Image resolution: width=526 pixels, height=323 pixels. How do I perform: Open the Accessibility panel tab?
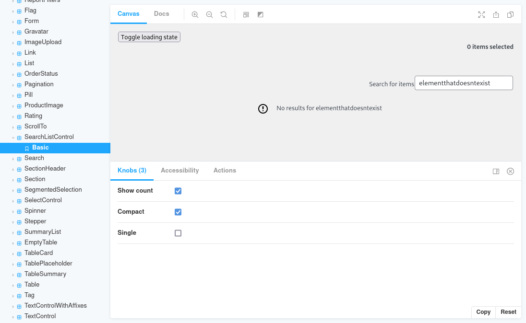coord(179,171)
